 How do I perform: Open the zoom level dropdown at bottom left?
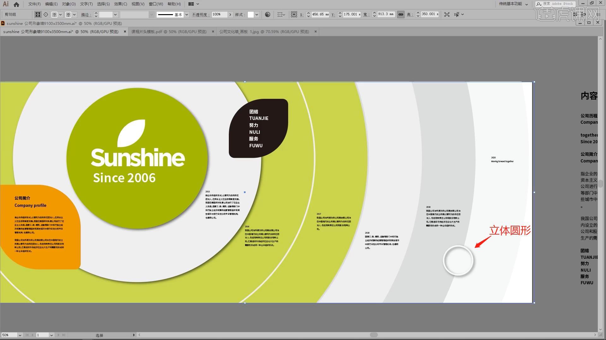[20, 335]
